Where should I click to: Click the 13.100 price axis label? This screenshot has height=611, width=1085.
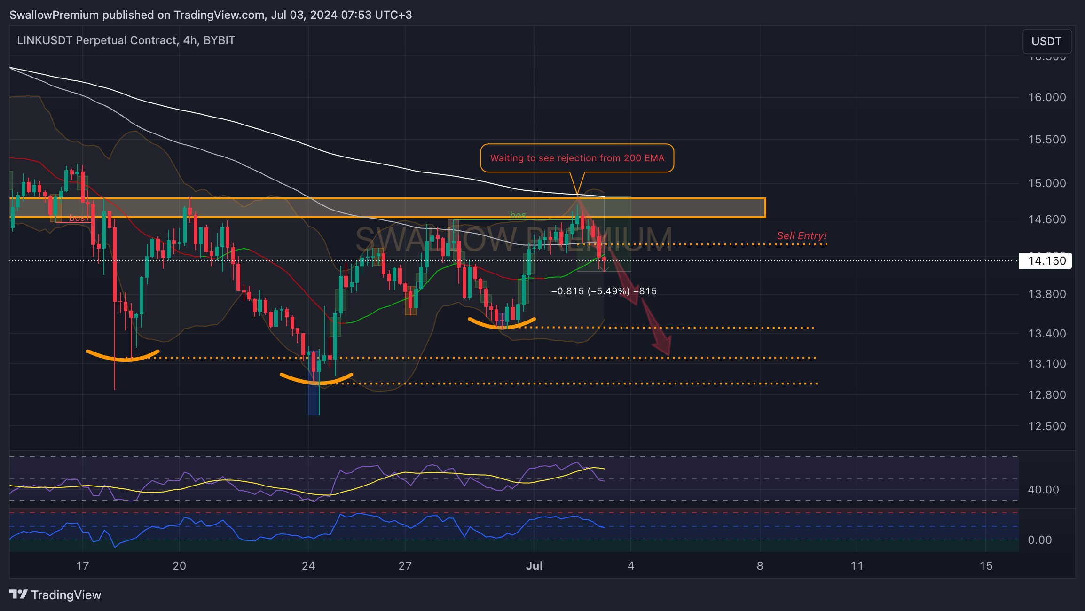(1047, 364)
